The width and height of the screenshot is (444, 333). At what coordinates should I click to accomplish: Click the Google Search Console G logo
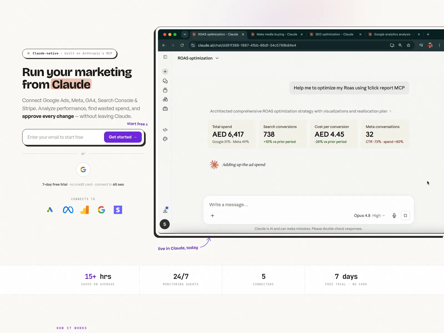102,210
